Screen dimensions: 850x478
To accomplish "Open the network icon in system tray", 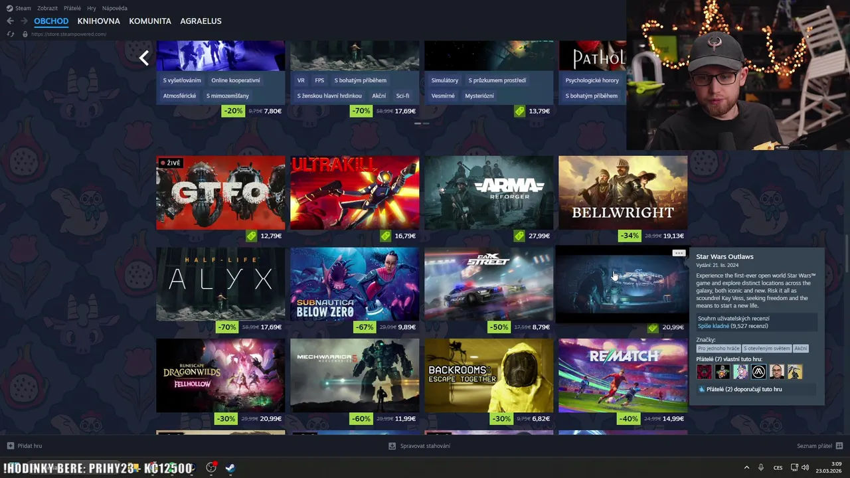I will pyautogui.click(x=795, y=467).
